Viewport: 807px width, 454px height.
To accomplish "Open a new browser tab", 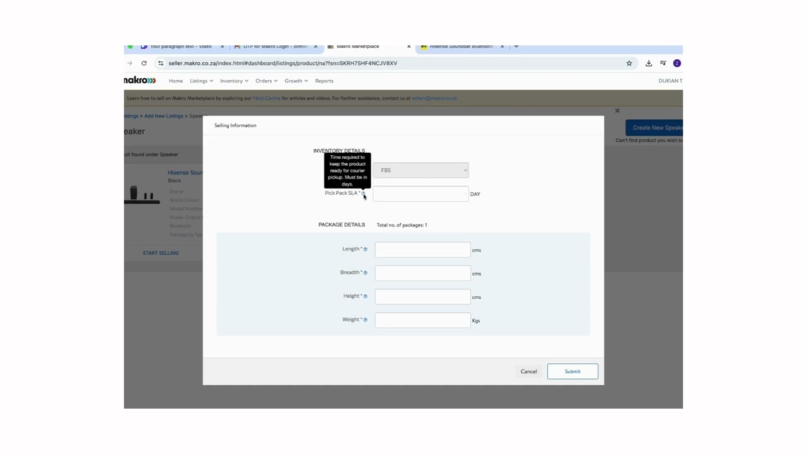I will coord(516,47).
